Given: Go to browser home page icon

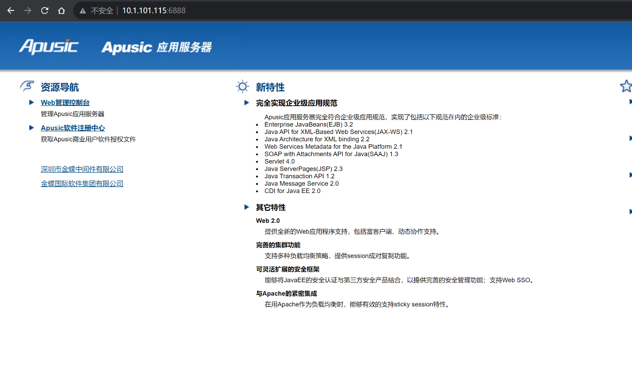Looking at the screenshot, I should coord(61,10).
